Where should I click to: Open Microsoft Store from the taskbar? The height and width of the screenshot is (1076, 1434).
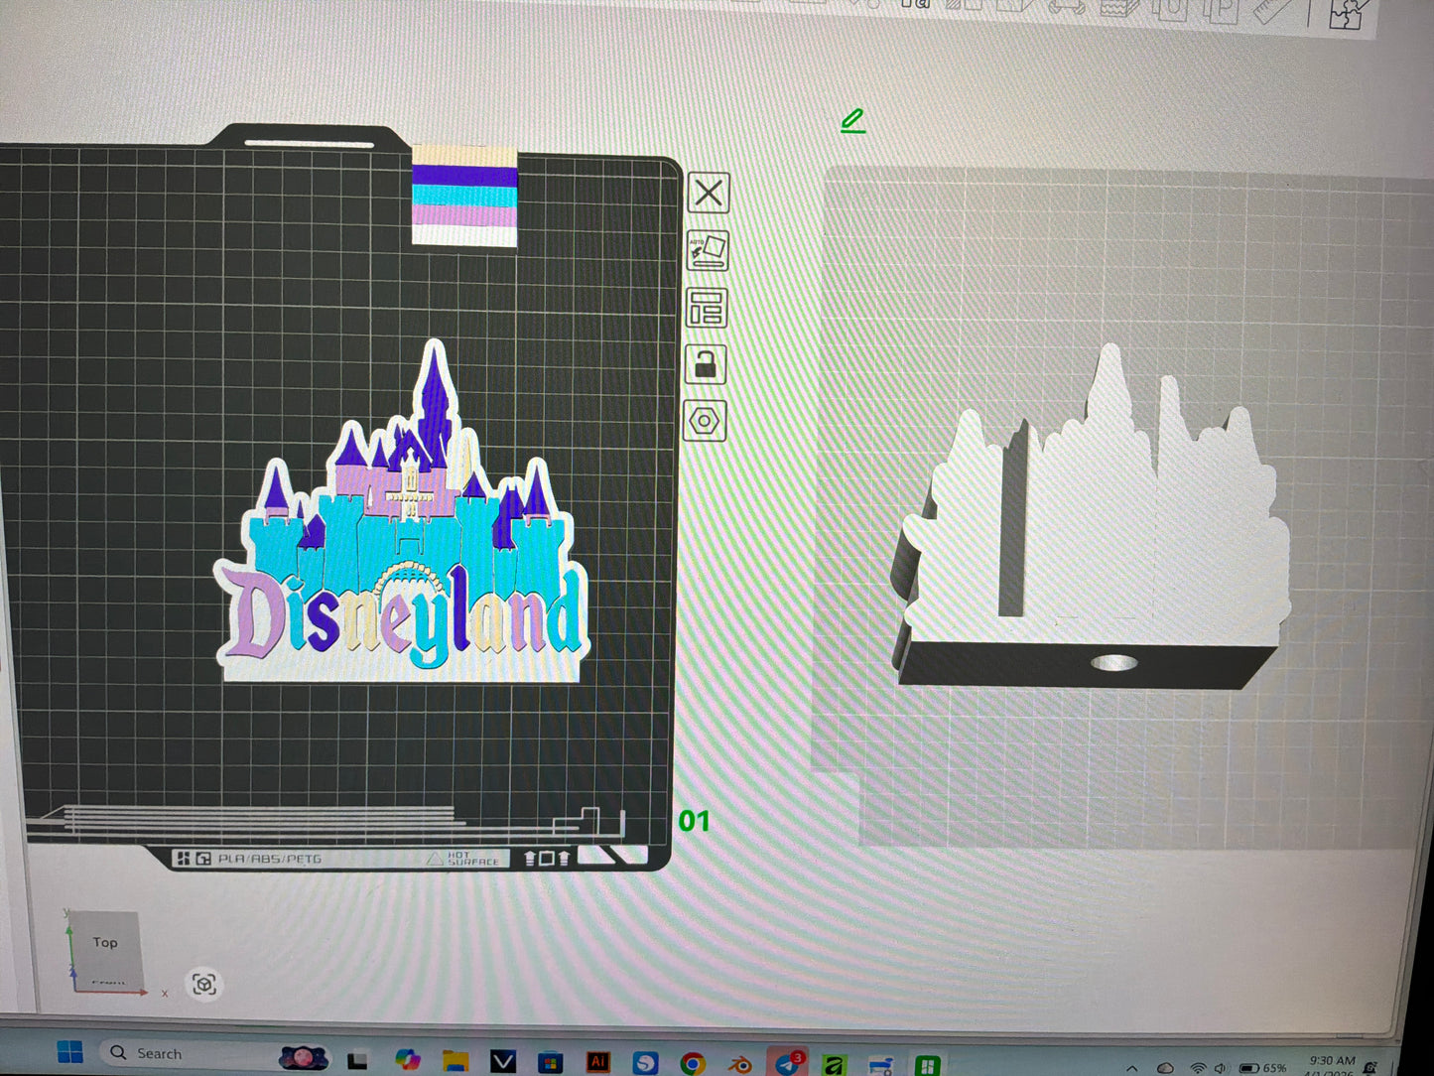point(550,1063)
